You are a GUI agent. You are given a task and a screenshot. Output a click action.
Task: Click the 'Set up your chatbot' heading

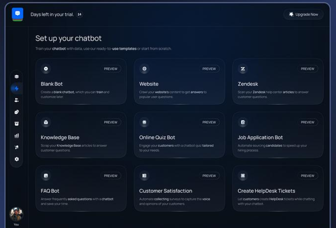pyautogui.click(x=68, y=38)
